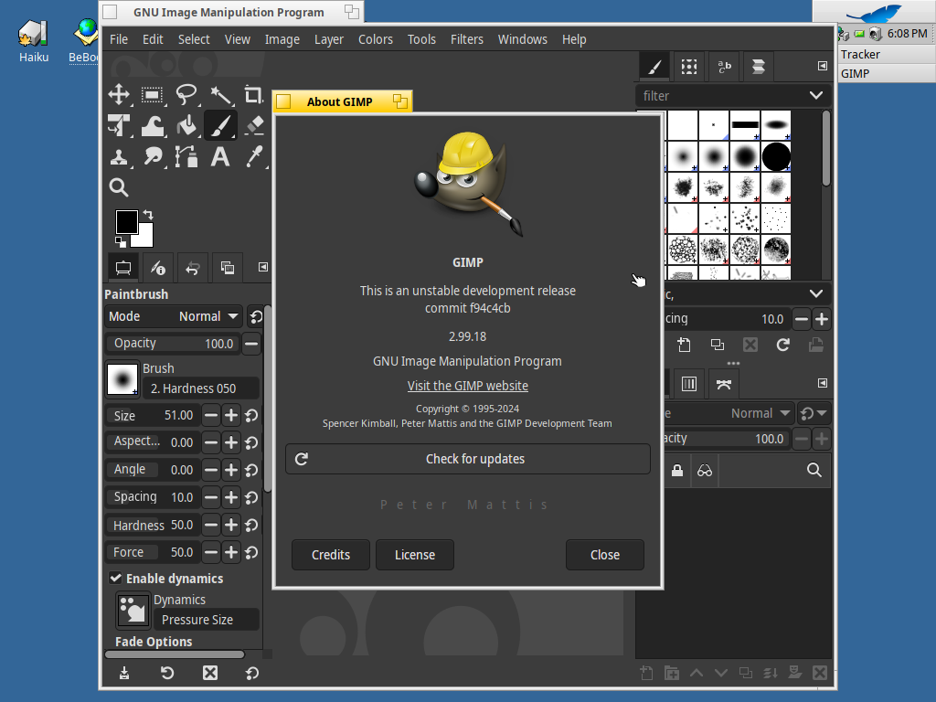Reset tool options to default values

point(252,674)
